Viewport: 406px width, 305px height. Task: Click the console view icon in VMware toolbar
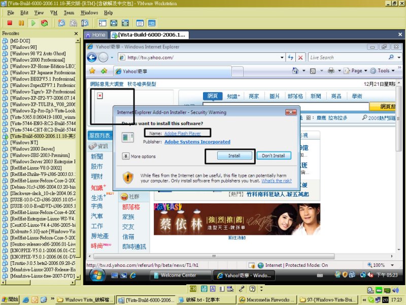click(152, 23)
